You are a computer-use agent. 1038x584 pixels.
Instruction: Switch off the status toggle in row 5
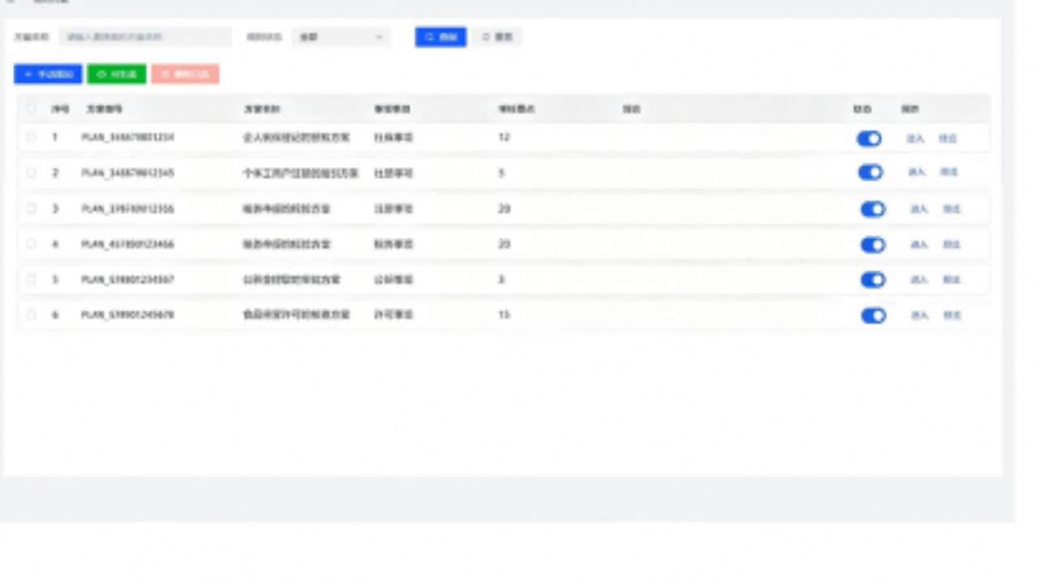click(x=873, y=280)
